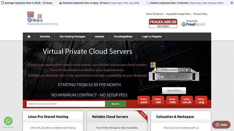Click the NVMe enabled server image
Screen dimensions: 234x131
[x=174, y=74]
